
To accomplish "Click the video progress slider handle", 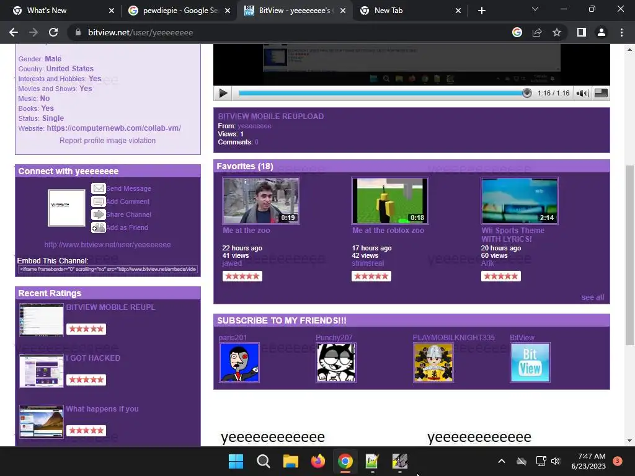I will (526, 93).
